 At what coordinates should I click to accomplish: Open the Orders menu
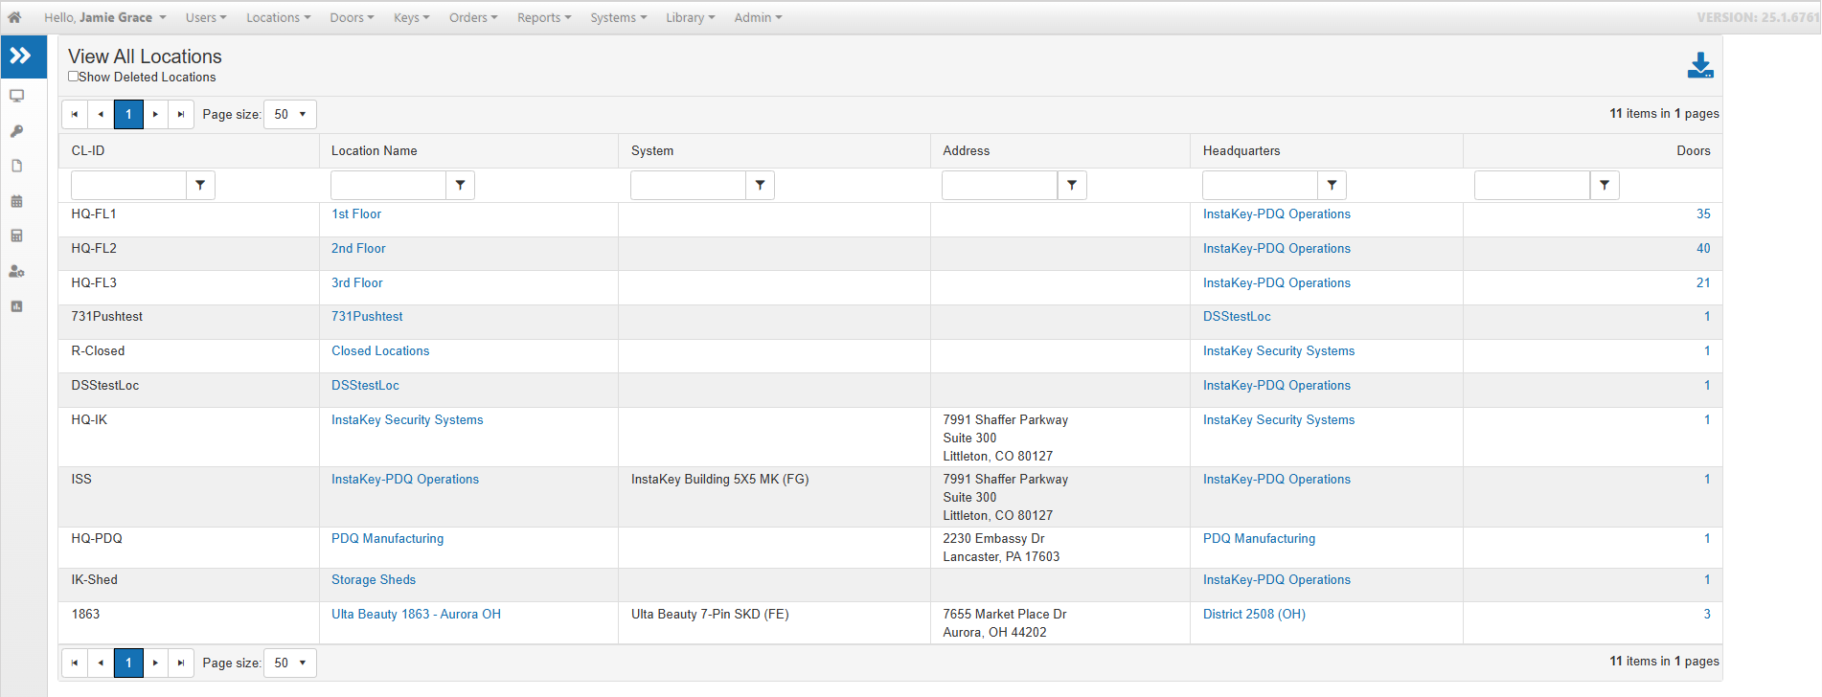click(473, 17)
